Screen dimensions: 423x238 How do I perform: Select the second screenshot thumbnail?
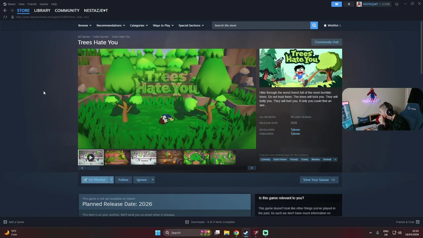[x=117, y=157]
